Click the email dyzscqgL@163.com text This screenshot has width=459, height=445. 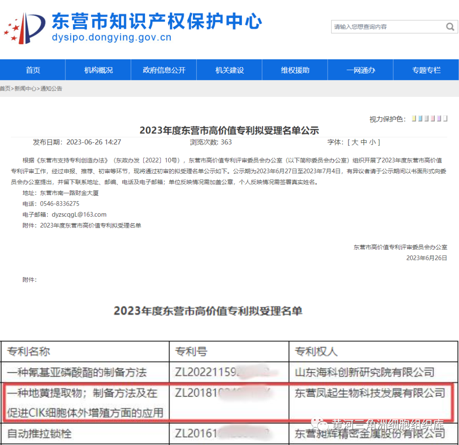79,214
